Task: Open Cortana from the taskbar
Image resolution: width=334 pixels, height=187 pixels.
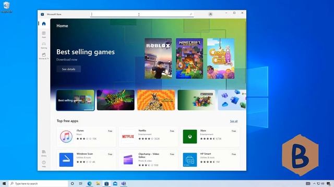Action: (72, 183)
